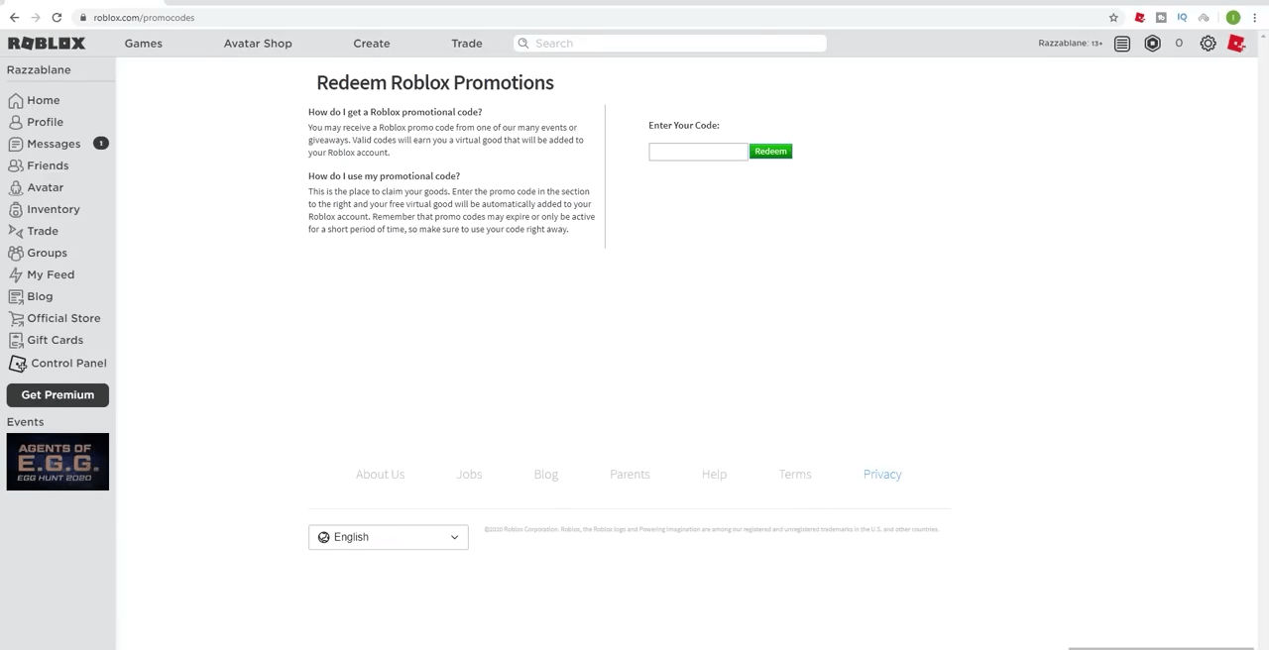
Task: Click the Control Panel icon in sidebar
Action: 17,364
